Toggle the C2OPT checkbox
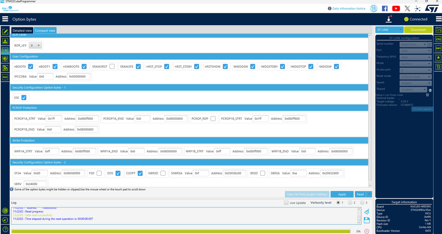This screenshot has height=234, width=442. click(x=140, y=173)
